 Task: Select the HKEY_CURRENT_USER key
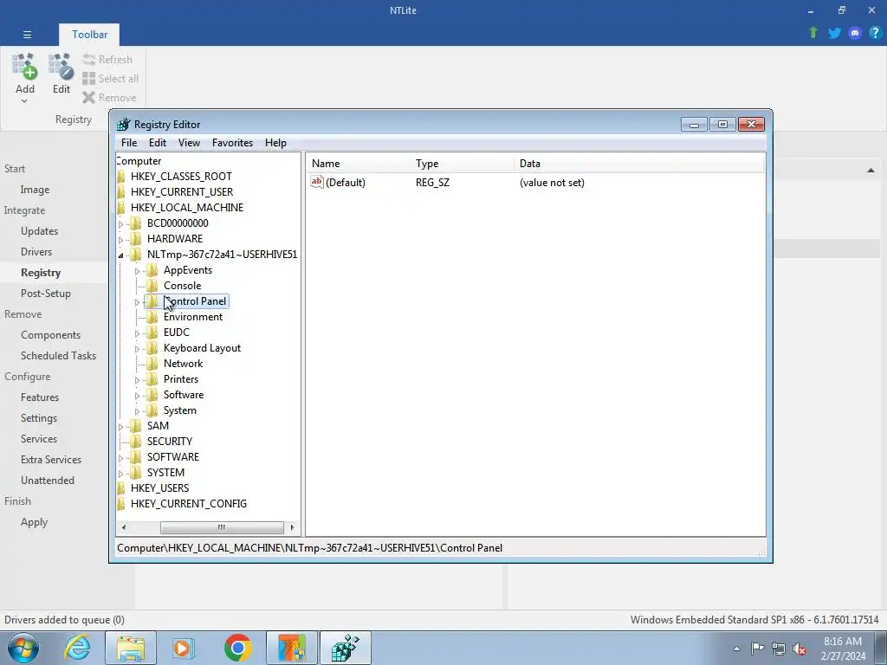pos(182,191)
